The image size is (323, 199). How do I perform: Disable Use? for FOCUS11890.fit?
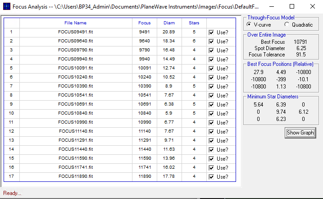click(x=211, y=177)
